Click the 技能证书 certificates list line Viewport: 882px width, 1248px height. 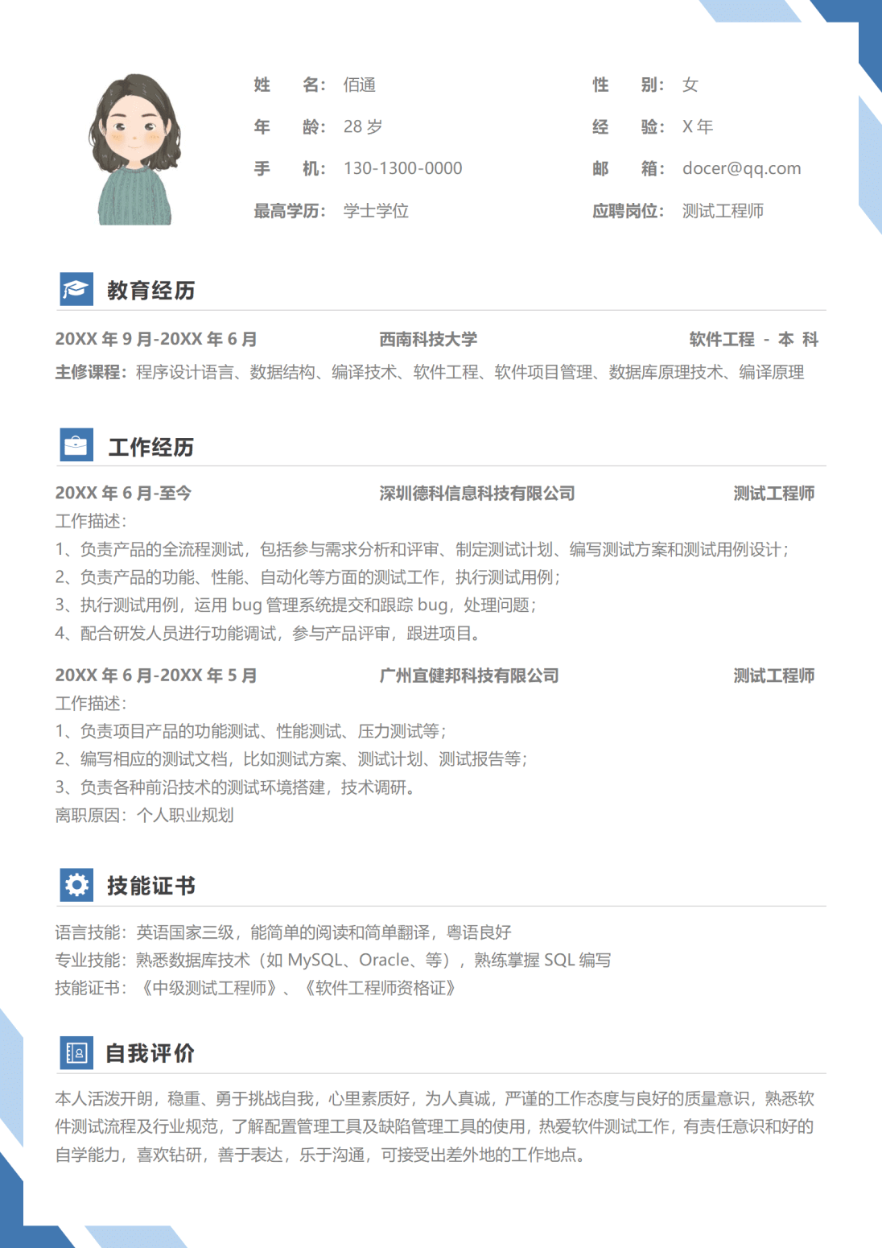(x=256, y=988)
